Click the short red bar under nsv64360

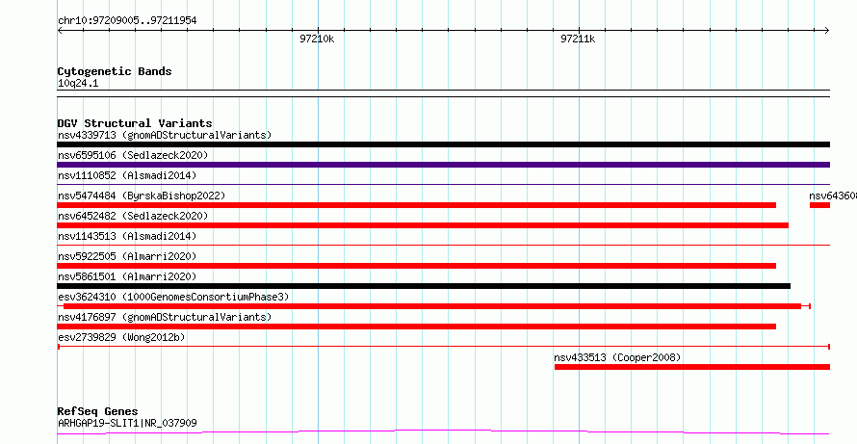tap(819, 205)
